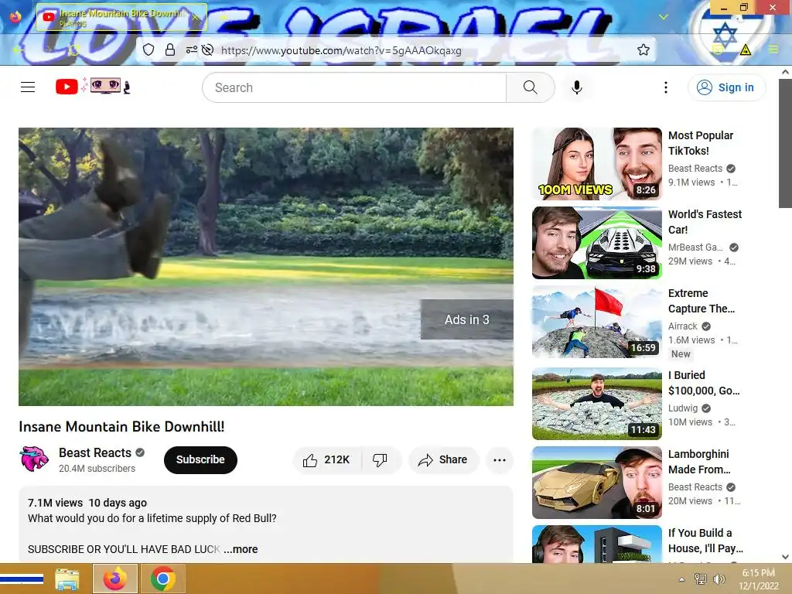Select the Insane Mountain Bike Downhill tab
The height and width of the screenshot is (594, 792).
(x=121, y=17)
